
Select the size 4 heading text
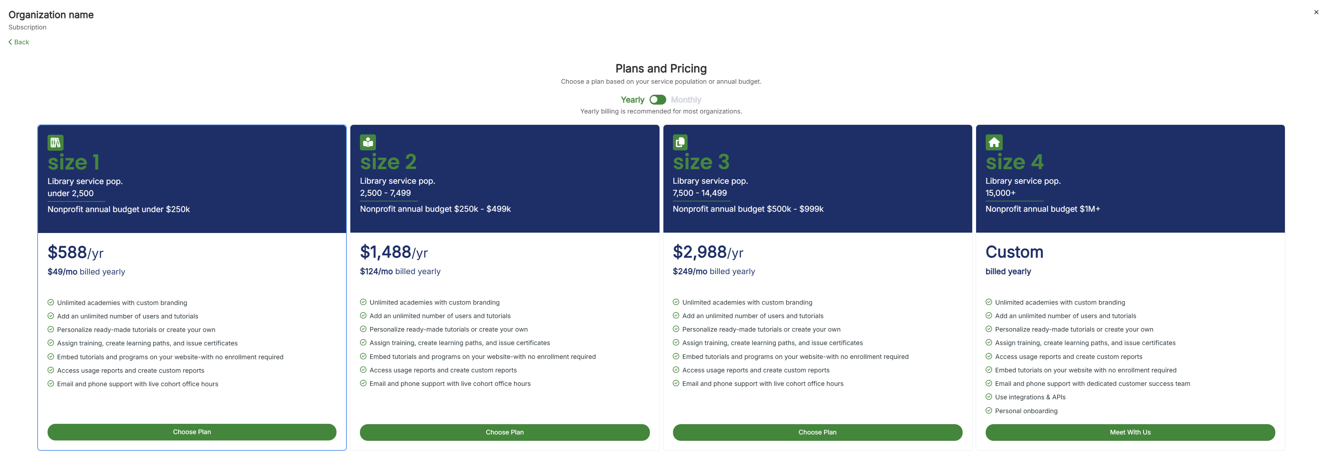1014,162
